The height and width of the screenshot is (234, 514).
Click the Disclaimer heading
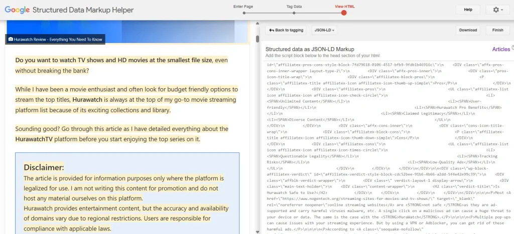[x=44, y=167]
